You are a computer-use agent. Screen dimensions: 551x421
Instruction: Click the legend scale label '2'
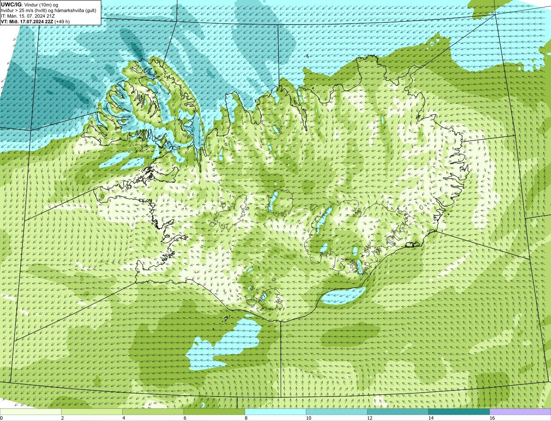point(62,418)
